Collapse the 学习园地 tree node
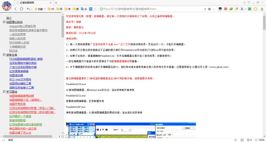The image size is (266, 142). pos(4,92)
